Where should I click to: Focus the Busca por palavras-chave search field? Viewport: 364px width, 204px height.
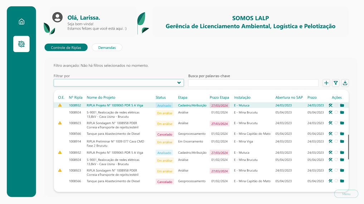(x=253, y=83)
